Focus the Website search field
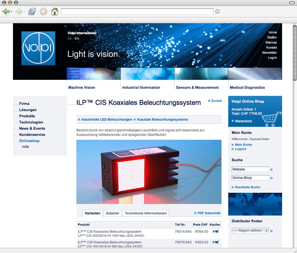This screenshot has width=297, height=253. pyautogui.click(x=250, y=169)
